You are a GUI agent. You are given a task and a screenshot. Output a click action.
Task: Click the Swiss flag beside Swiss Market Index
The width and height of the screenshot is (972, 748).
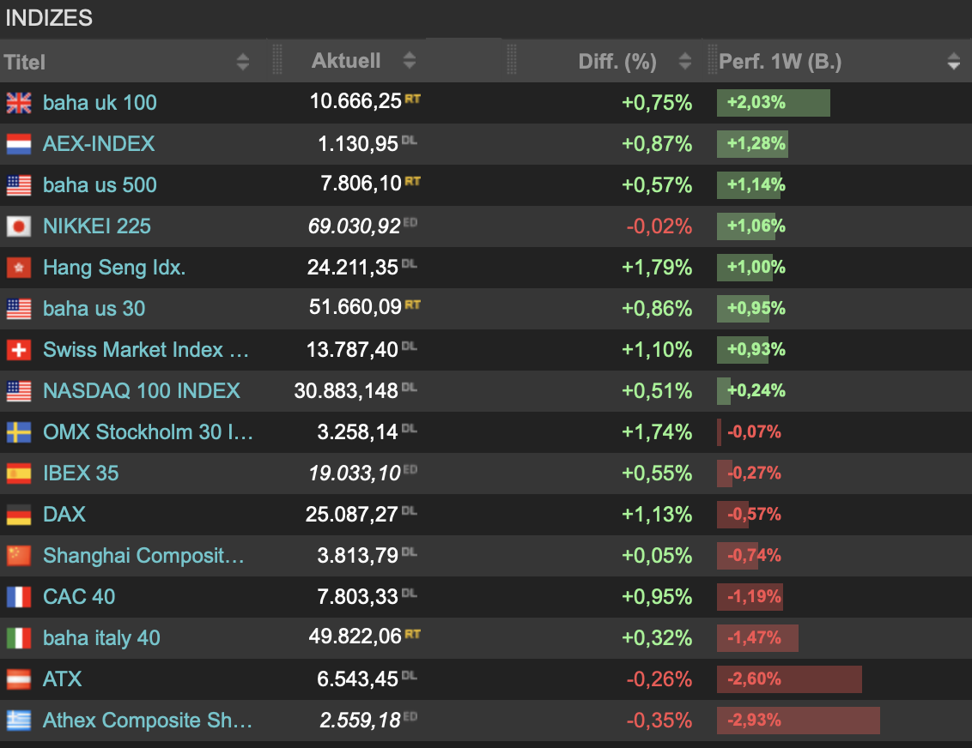(19, 350)
